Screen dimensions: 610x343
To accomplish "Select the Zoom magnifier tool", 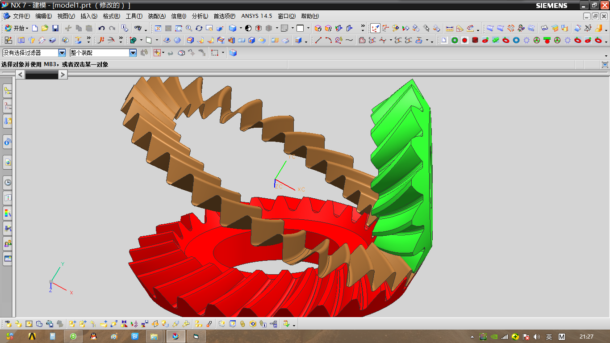I will click(188, 28).
